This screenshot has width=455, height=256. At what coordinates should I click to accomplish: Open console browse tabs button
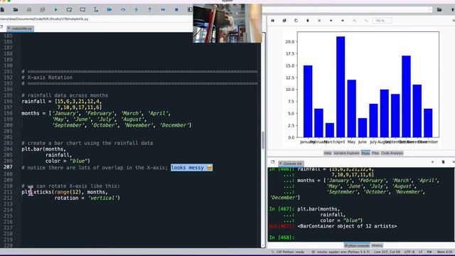coord(273,162)
